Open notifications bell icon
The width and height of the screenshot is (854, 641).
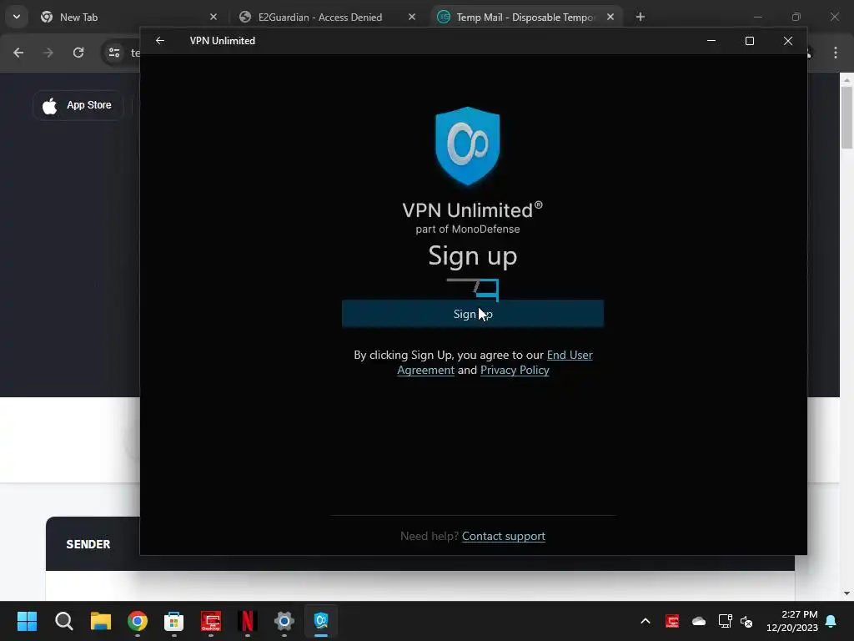[831, 621]
